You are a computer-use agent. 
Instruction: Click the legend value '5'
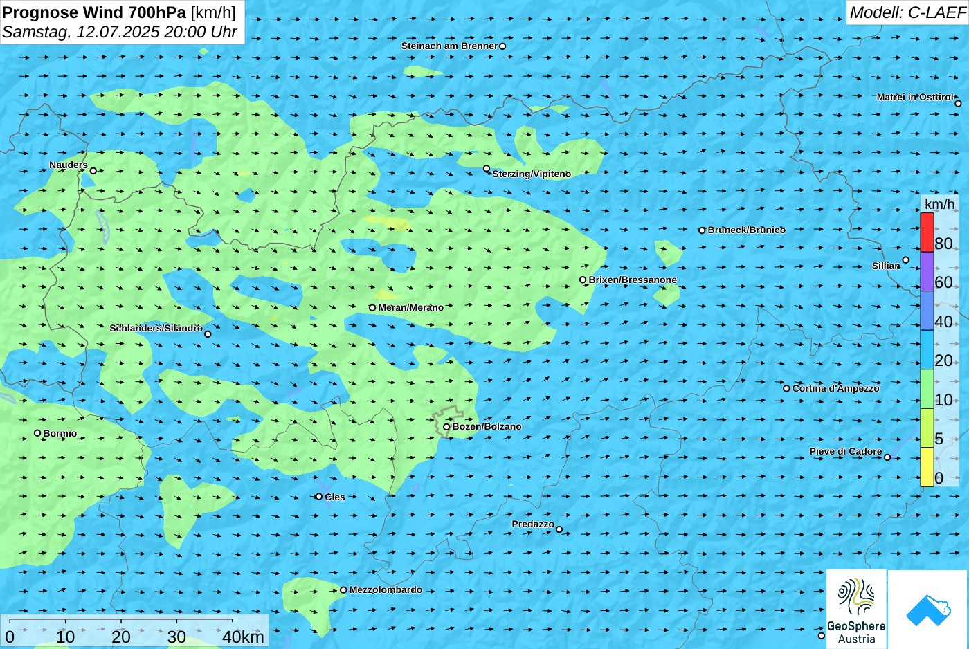939,439
